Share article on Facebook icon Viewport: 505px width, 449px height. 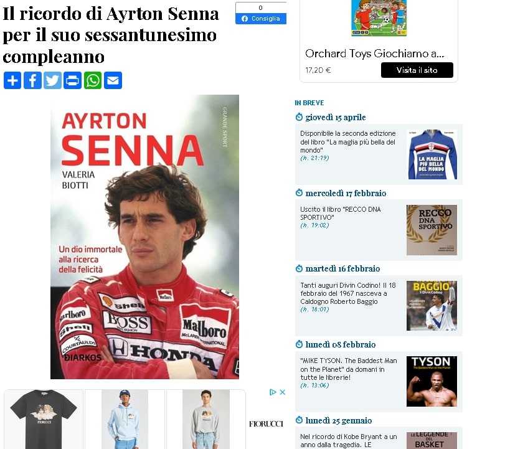coord(32,80)
